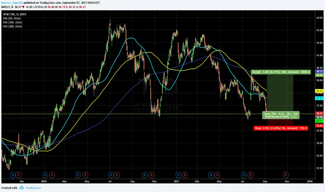Open the Marcus_imperfin author profile link

tap(12, 3)
